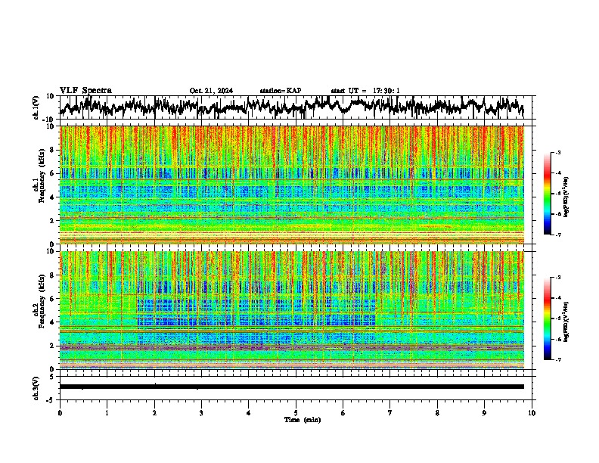Click the 4 tick on ch.2 frequency axis

pyautogui.click(x=53, y=322)
